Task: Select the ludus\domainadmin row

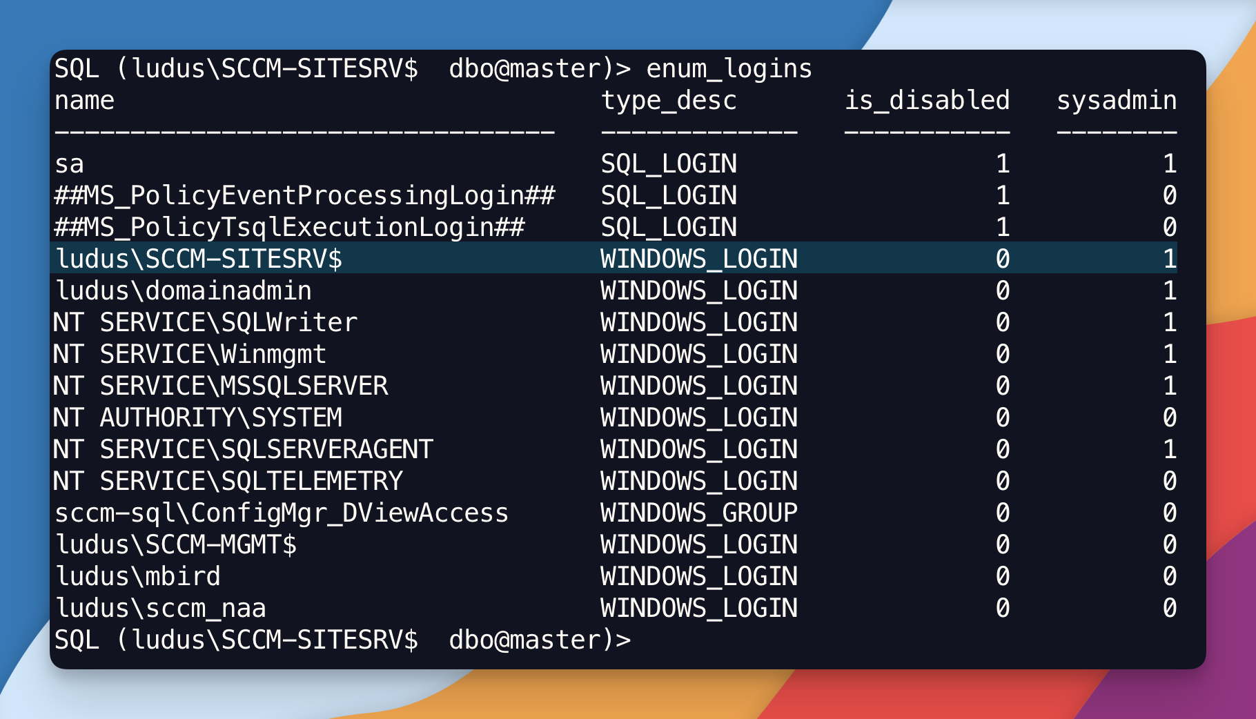Action: (183, 290)
